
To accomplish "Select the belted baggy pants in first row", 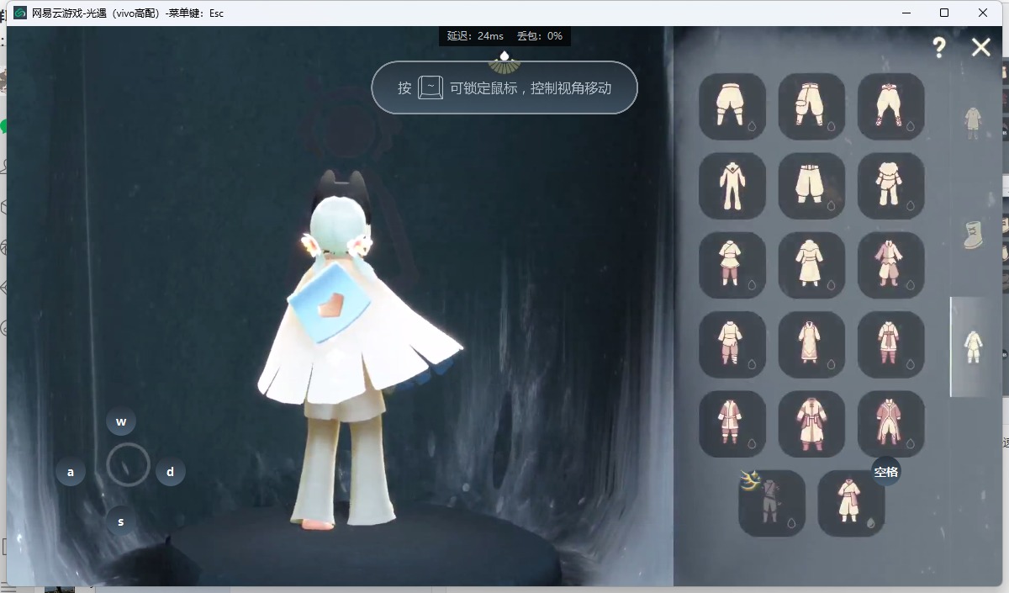I will 811,107.
